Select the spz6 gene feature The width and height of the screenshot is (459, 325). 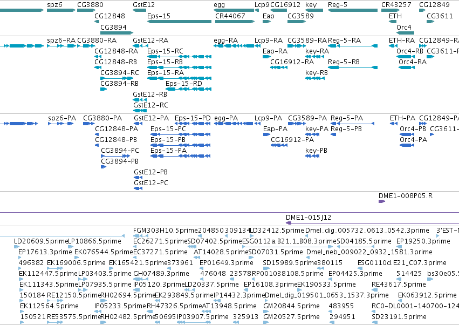[61, 10]
